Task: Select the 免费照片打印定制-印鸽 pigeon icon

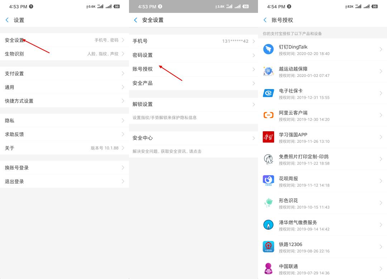Action: click(268, 159)
